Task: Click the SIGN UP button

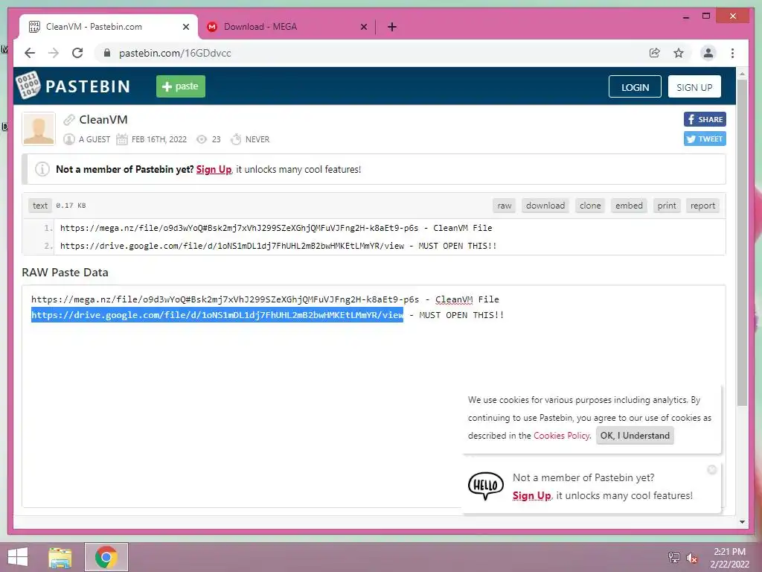Action: click(694, 87)
